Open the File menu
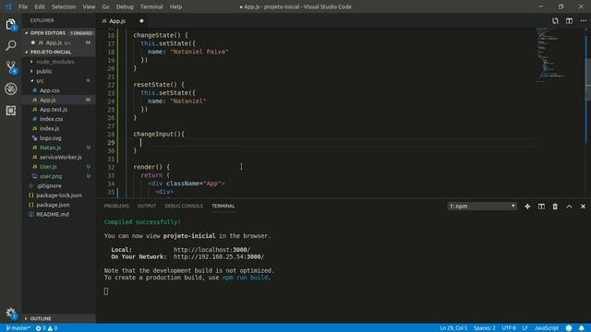Viewport: 591px width, 332px height. coord(23,6)
